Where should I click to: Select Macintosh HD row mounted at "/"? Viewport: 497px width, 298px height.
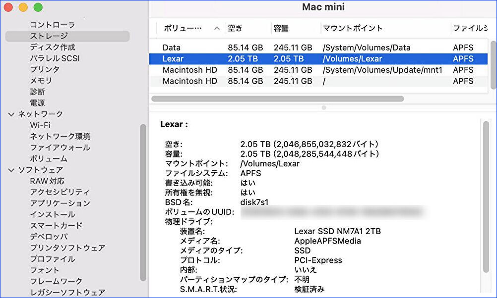[318, 81]
